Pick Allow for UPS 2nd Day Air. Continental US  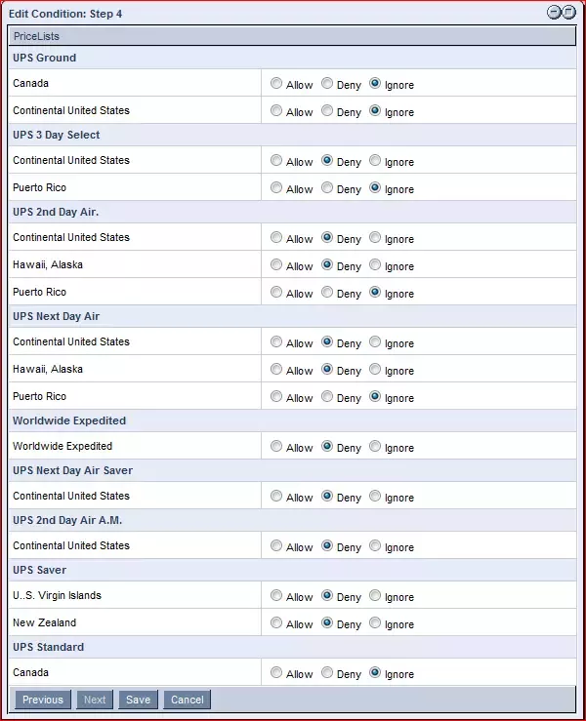point(276,237)
